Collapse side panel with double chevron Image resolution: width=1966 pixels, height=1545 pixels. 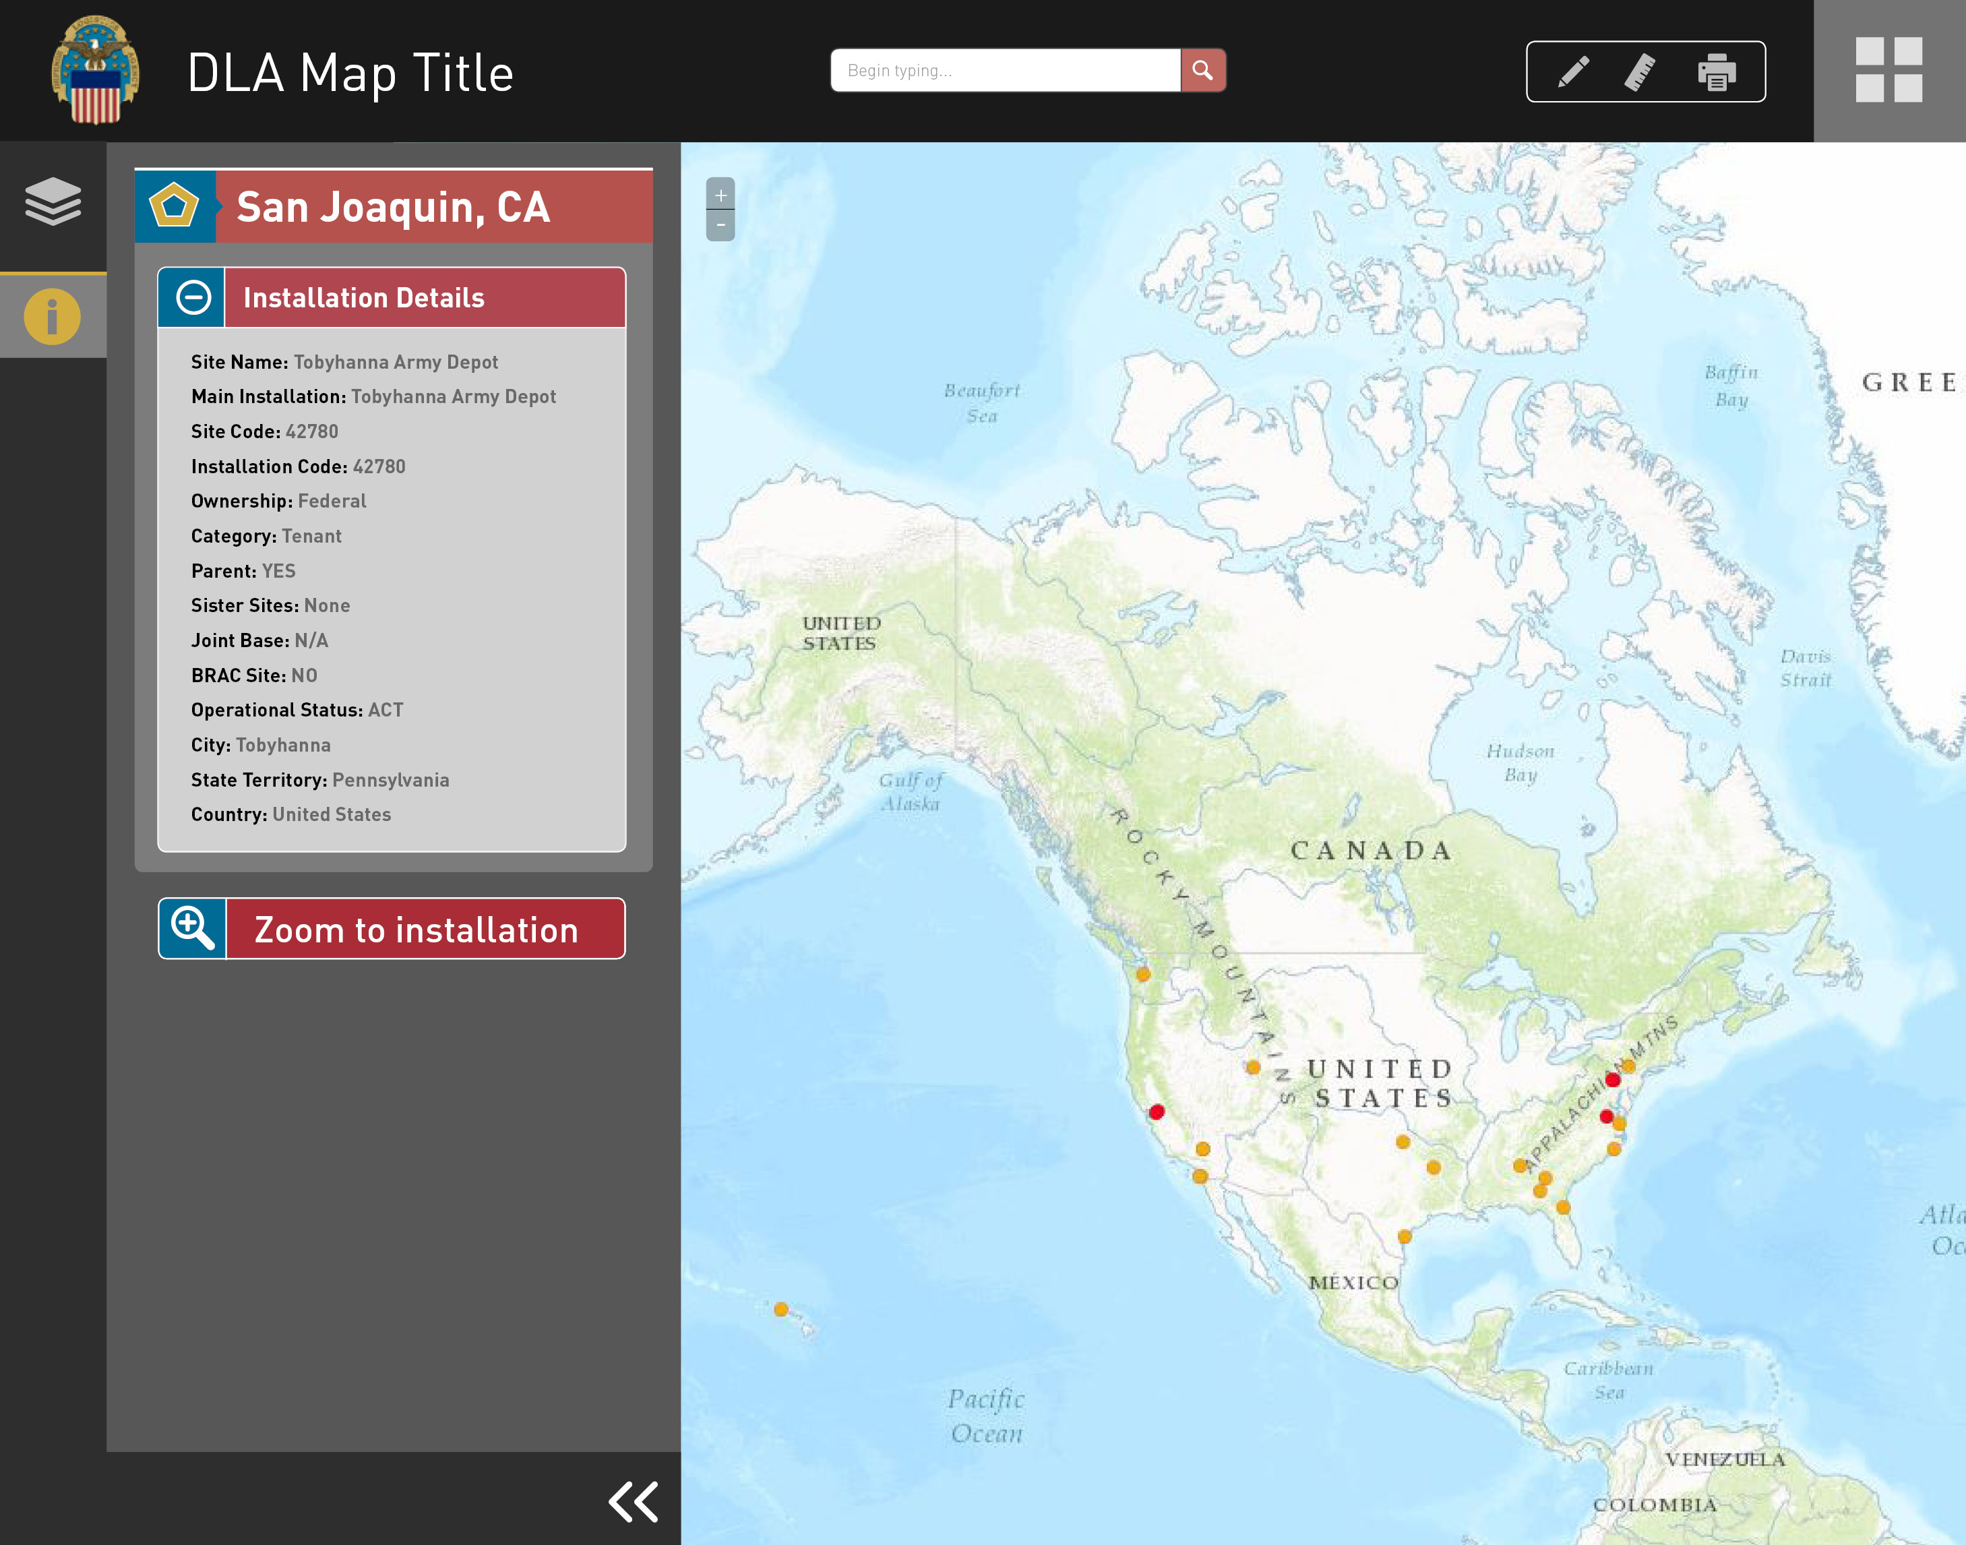[633, 1502]
